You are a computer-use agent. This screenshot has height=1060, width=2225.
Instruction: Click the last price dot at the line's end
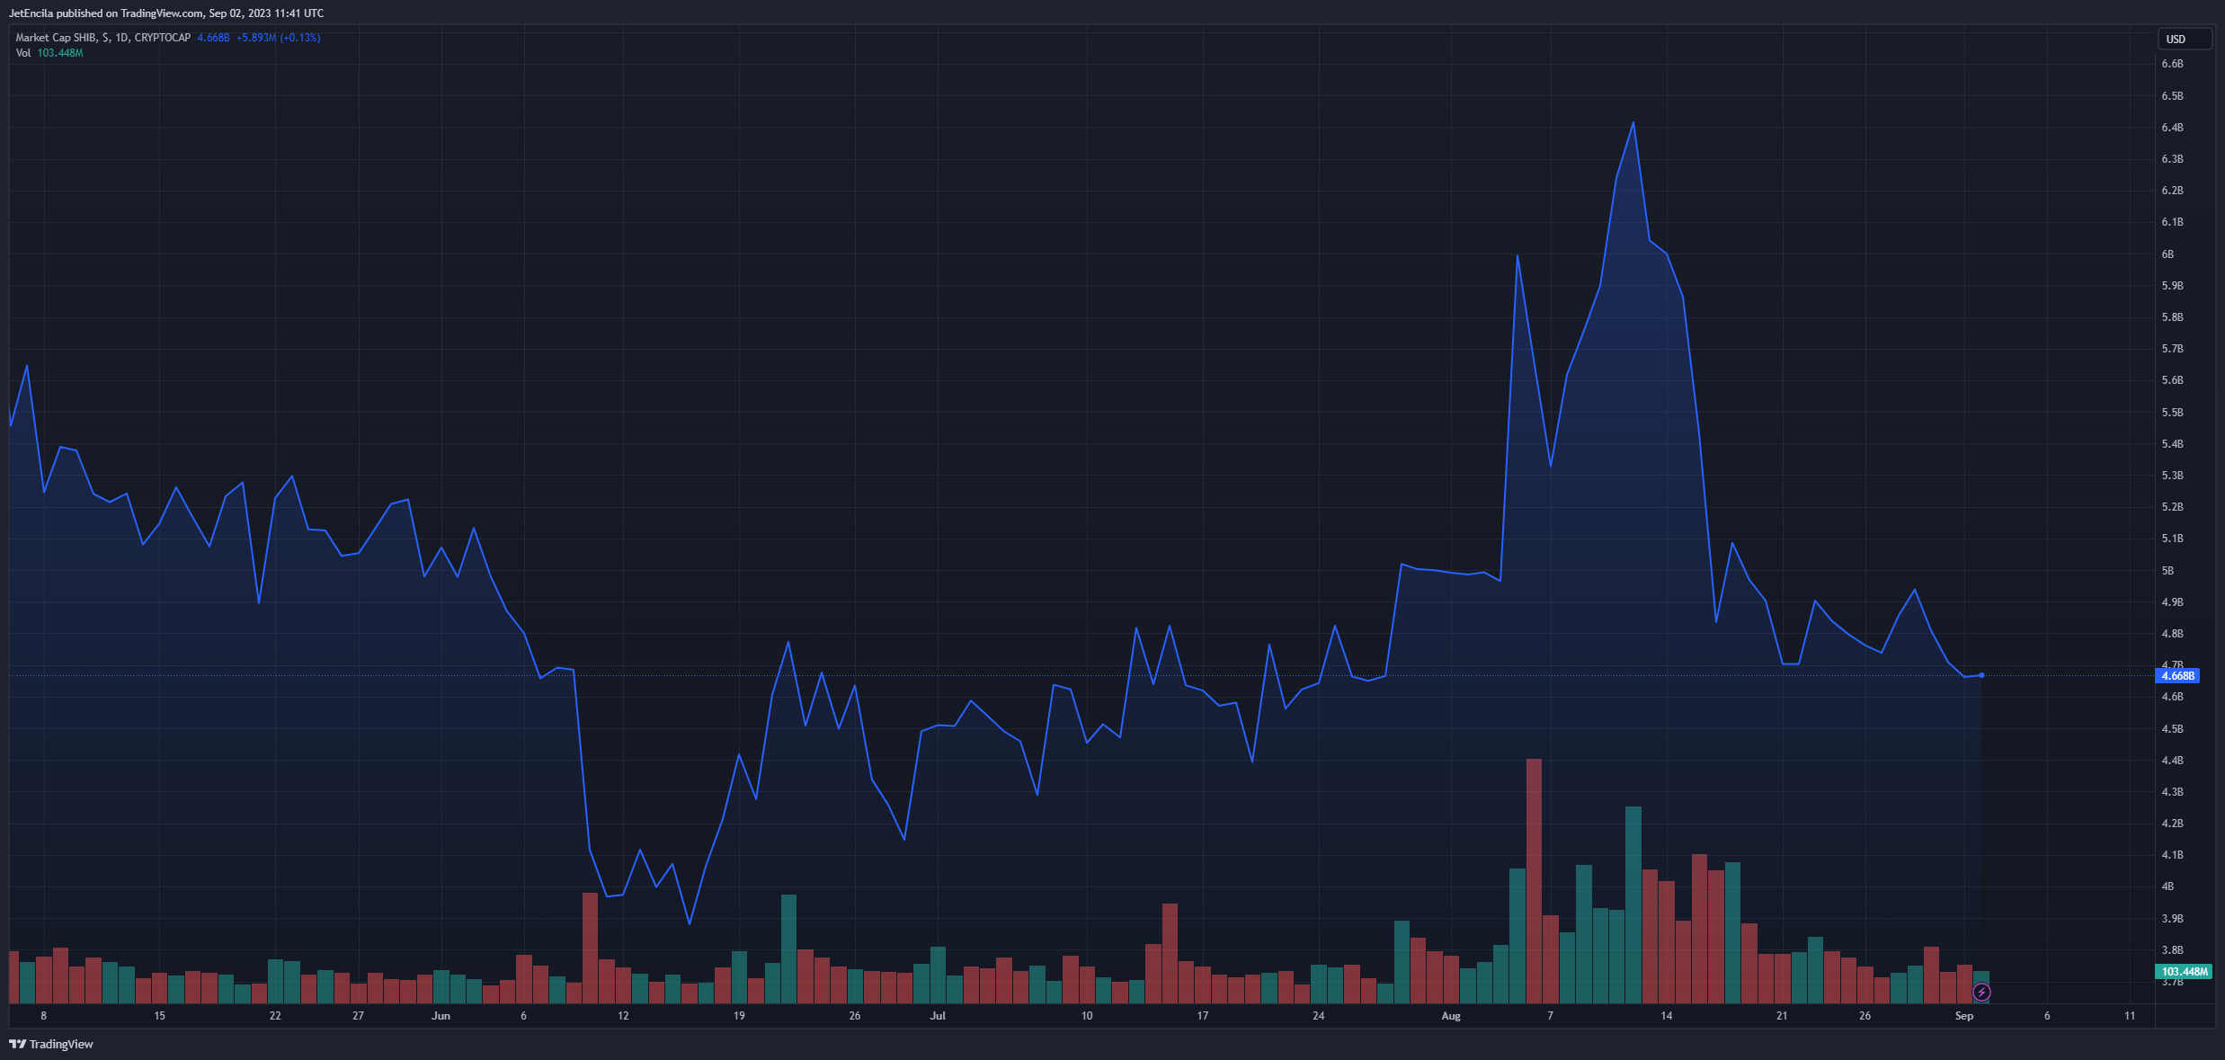(1981, 675)
